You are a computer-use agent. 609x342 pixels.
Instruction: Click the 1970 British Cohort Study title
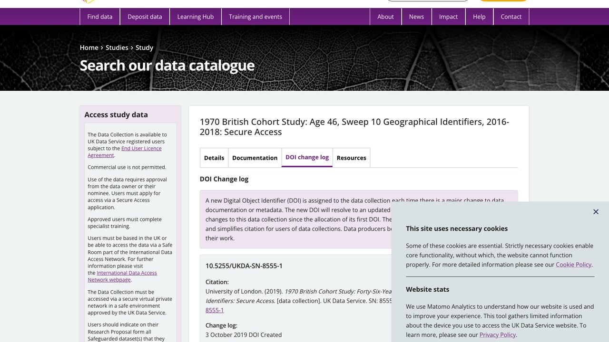(354, 127)
